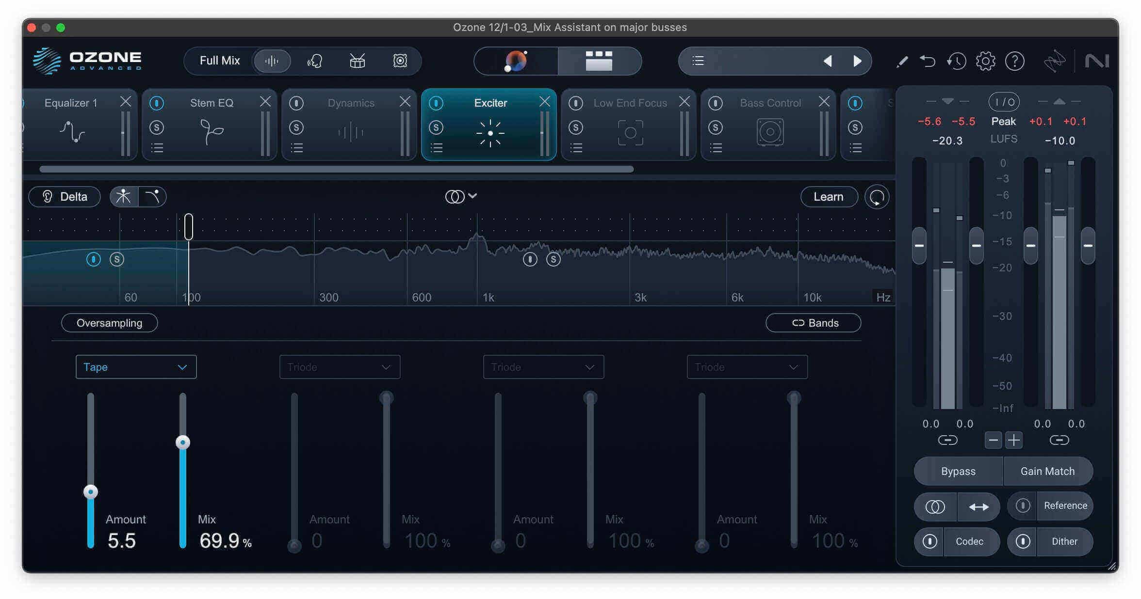Expand the stereo mode dropdown above spectrum

[461, 196]
